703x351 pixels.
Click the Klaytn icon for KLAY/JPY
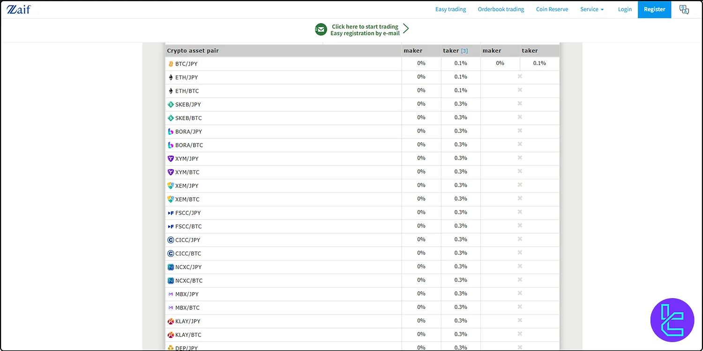(171, 322)
